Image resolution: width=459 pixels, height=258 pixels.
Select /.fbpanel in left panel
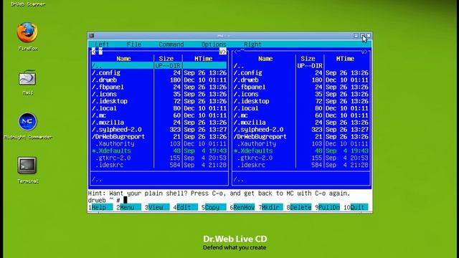point(159,87)
